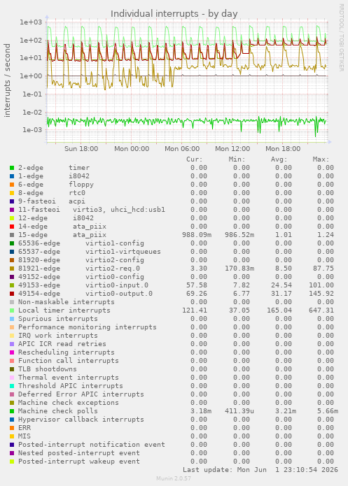The height and width of the screenshot is (486, 348).
Task: Click the dark red virtio0-output.0 color swatch
Action: 12,294
